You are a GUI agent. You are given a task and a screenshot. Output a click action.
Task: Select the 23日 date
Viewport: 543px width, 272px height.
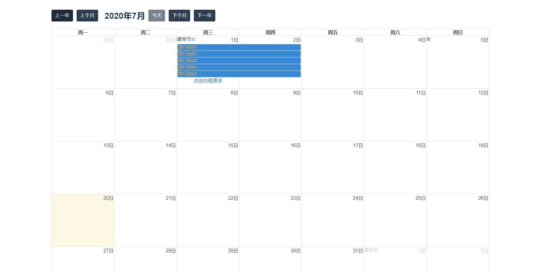[295, 198]
